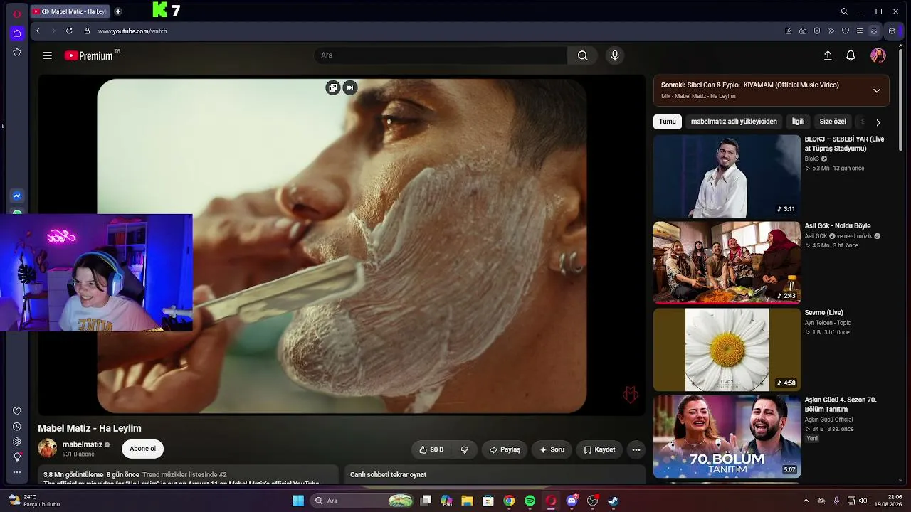Open Google Chrome from the taskbar
Image resolution: width=911 pixels, height=512 pixels.
coord(509,501)
